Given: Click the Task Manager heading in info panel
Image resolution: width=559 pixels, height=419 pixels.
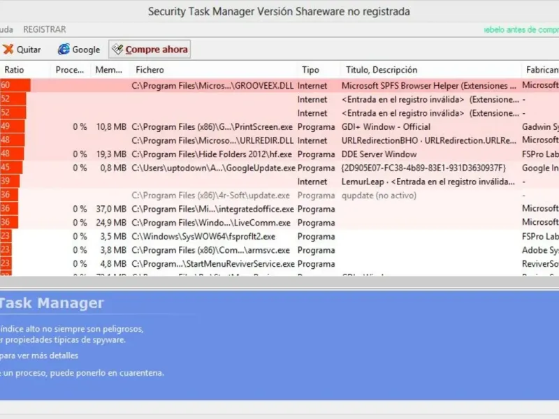Looking at the screenshot, I should [52, 303].
